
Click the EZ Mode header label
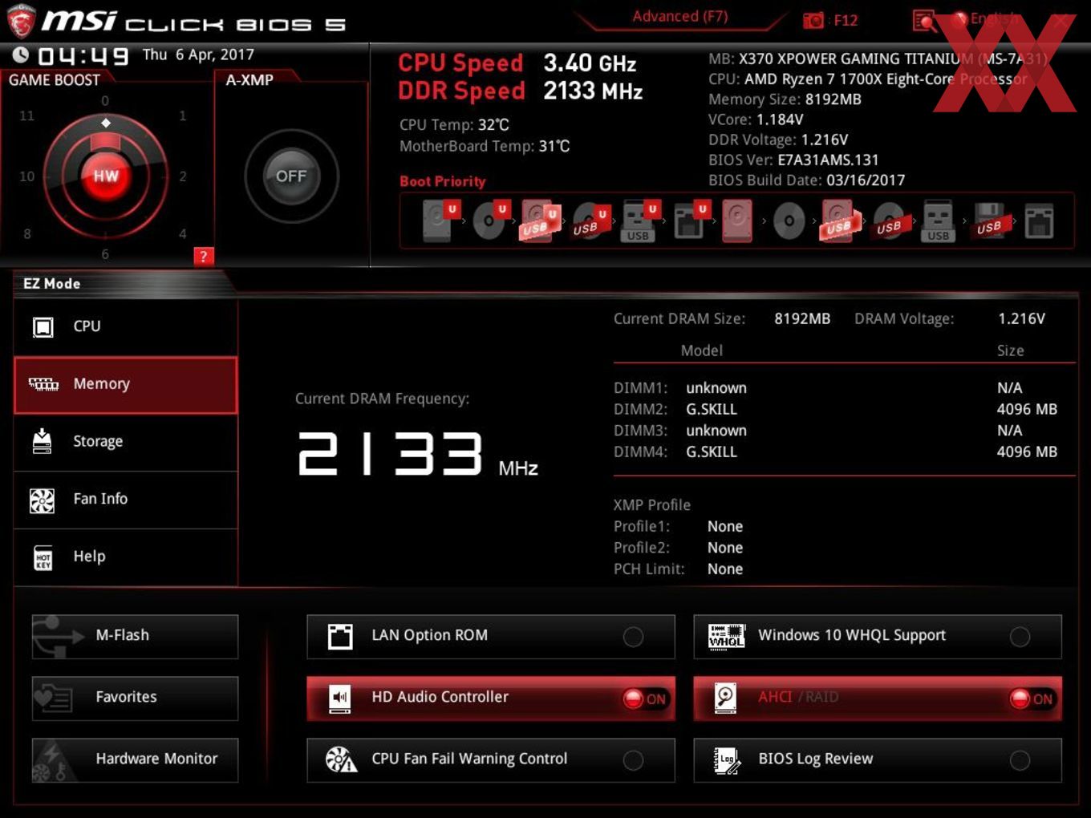coord(51,284)
